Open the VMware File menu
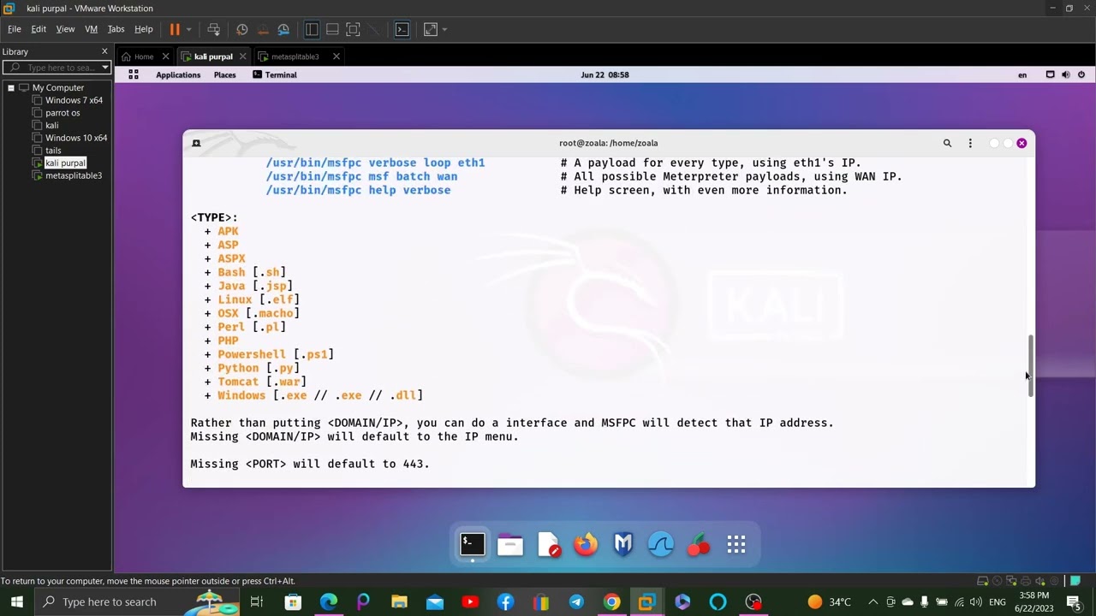Image resolution: width=1096 pixels, height=616 pixels. [x=15, y=29]
